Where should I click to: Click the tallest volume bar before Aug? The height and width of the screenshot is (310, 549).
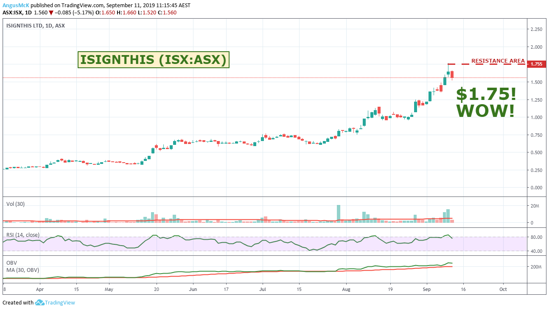339,214
